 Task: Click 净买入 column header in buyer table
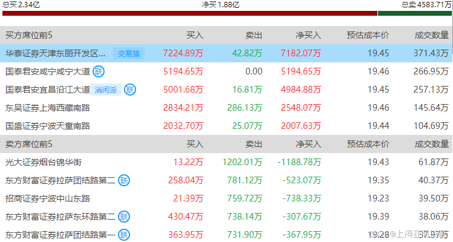(308, 35)
